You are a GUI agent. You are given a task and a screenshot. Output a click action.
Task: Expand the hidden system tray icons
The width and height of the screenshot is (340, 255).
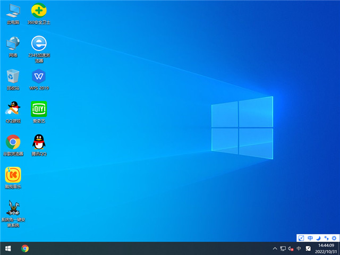click(275, 248)
